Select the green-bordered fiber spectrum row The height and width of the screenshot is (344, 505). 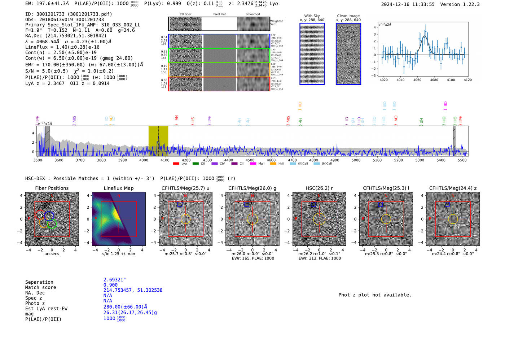click(219, 56)
